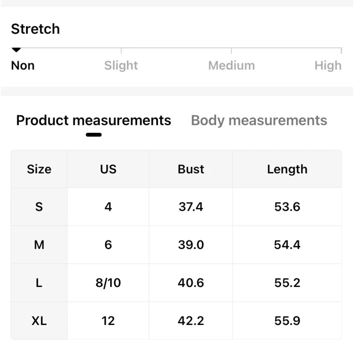Switch to the Product measurements tab
The width and height of the screenshot is (354, 354).
pyautogui.click(x=93, y=121)
